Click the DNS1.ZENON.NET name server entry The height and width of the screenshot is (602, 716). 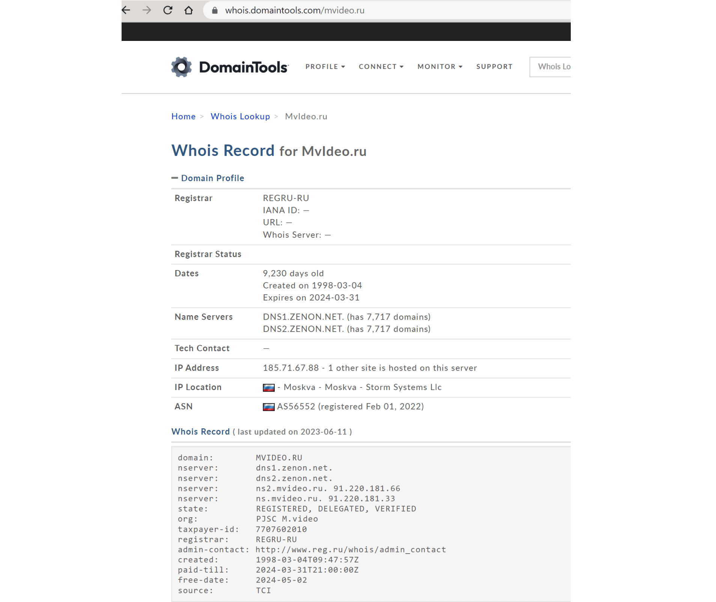[303, 317]
